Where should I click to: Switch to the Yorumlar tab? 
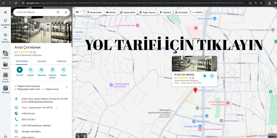coord(42,61)
